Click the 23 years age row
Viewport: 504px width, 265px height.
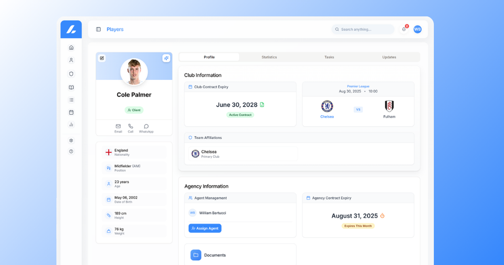[134, 184]
